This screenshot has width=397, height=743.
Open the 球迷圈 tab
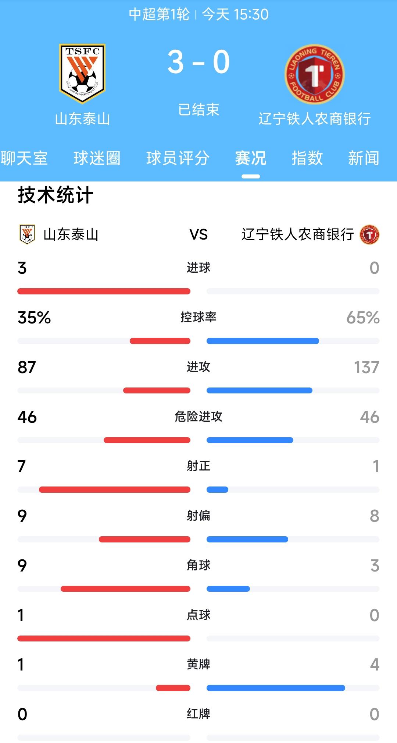(97, 158)
